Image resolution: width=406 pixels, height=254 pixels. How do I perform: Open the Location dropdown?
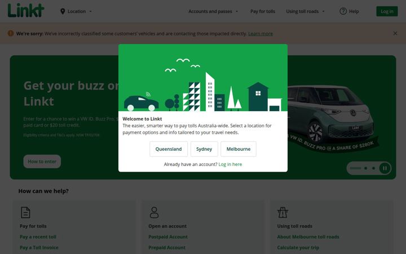coord(76,11)
